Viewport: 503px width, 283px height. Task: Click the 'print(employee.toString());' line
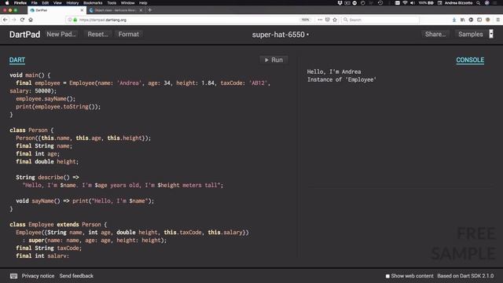pyautogui.click(x=58, y=107)
